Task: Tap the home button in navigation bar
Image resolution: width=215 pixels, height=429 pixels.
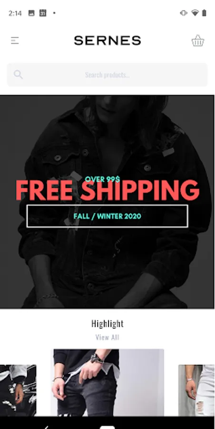Action: (x=107, y=427)
